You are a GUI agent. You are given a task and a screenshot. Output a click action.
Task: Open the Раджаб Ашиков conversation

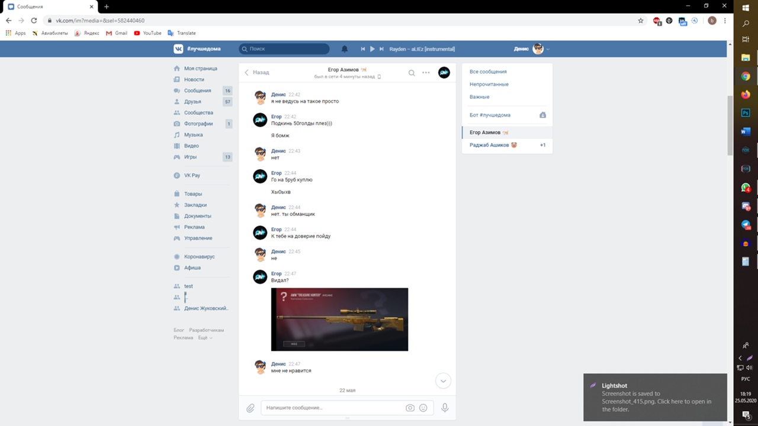pyautogui.click(x=489, y=145)
